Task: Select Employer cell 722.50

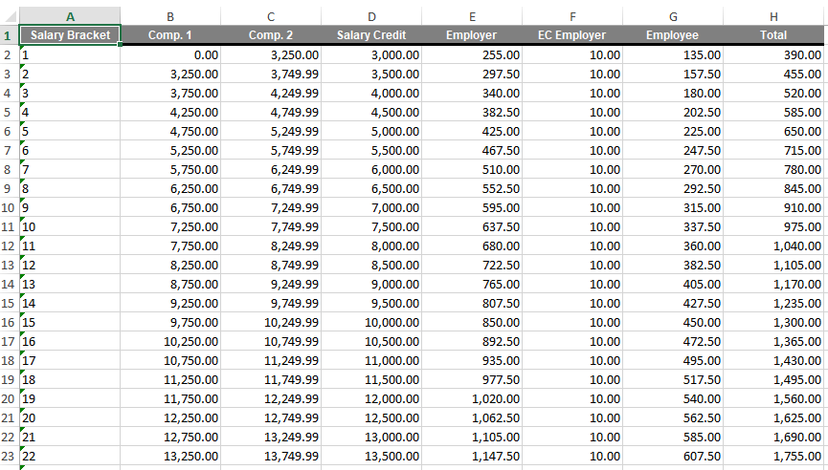Action: [x=472, y=265]
